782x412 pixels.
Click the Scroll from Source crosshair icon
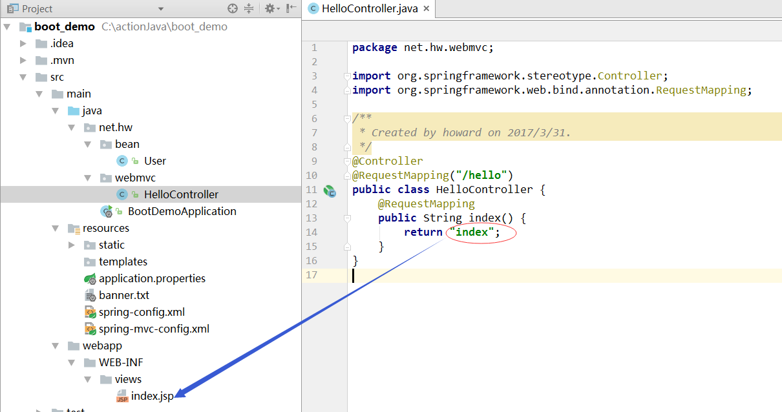tap(233, 8)
